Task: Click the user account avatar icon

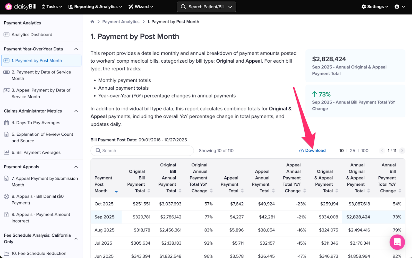Action: tap(397, 7)
